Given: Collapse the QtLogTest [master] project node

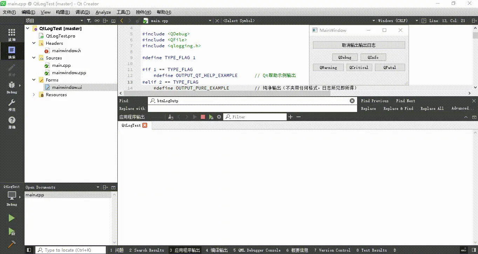Looking at the screenshot, I should click(28, 29).
